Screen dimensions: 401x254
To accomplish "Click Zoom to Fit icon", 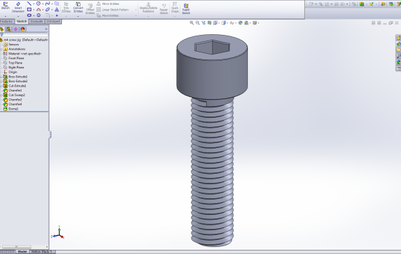I will [x=191, y=23].
